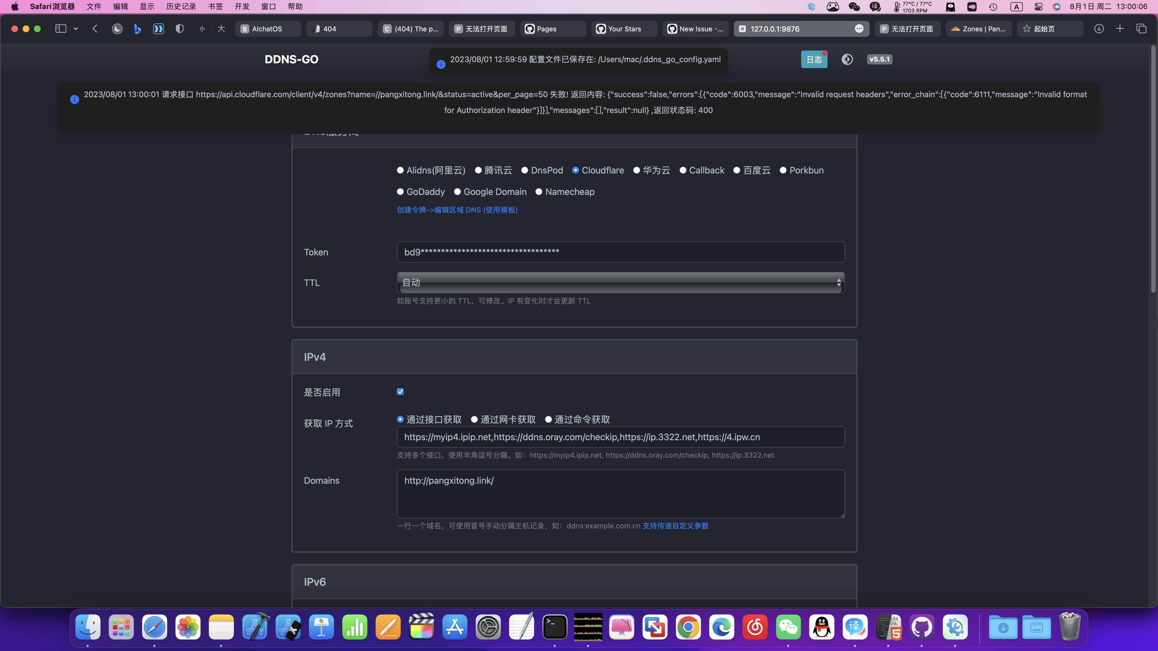This screenshot has width=1158, height=651.
Task: Open tab overview in Safari
Action: [x=1142, y=28]
